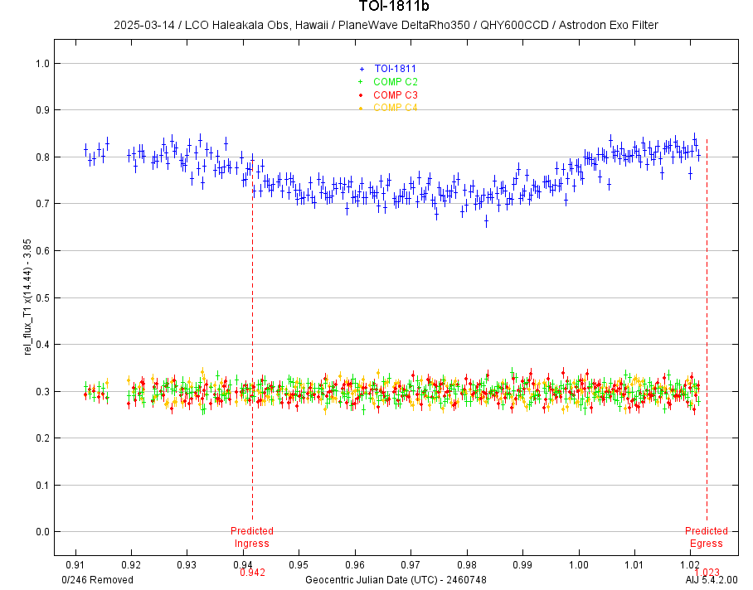Click the plot title TOI-1811b
This screenshot has width=753, height=590.
pos(394,7)
